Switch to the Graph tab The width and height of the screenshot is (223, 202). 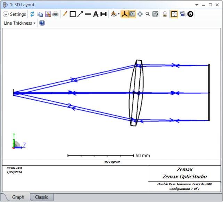[x=18, y=197]
